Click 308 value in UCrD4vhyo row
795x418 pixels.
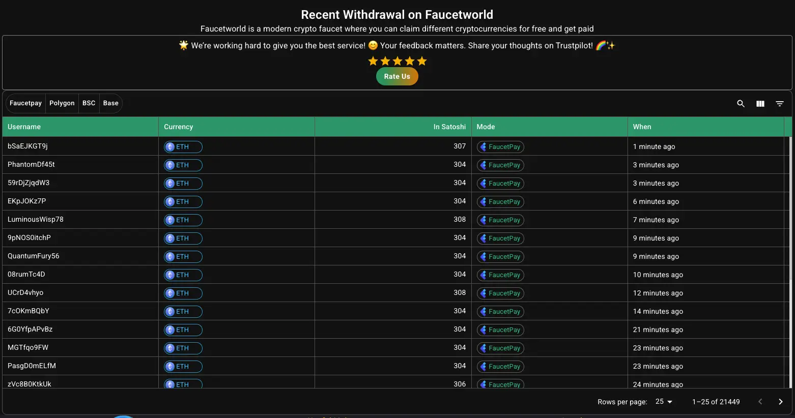pyautogui.click(x=460, y=292)
